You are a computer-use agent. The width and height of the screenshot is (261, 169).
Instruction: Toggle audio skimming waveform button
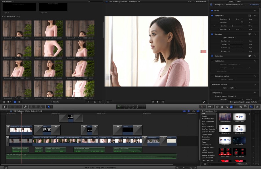tap(189, 111)
